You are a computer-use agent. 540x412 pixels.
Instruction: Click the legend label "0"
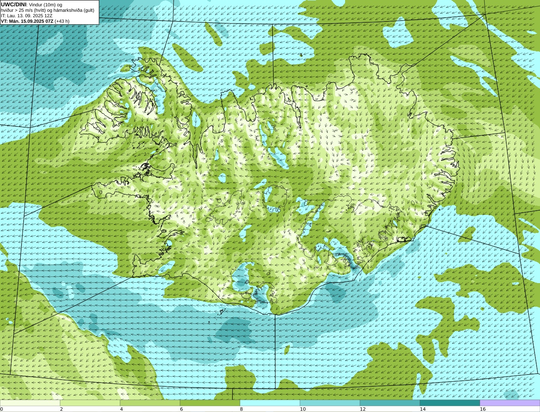pos(2,409)
